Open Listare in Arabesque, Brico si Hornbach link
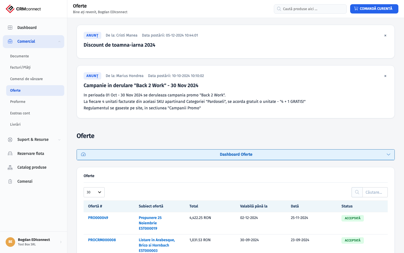Screen dimensions: 404x253 click(x=157, y=245)
